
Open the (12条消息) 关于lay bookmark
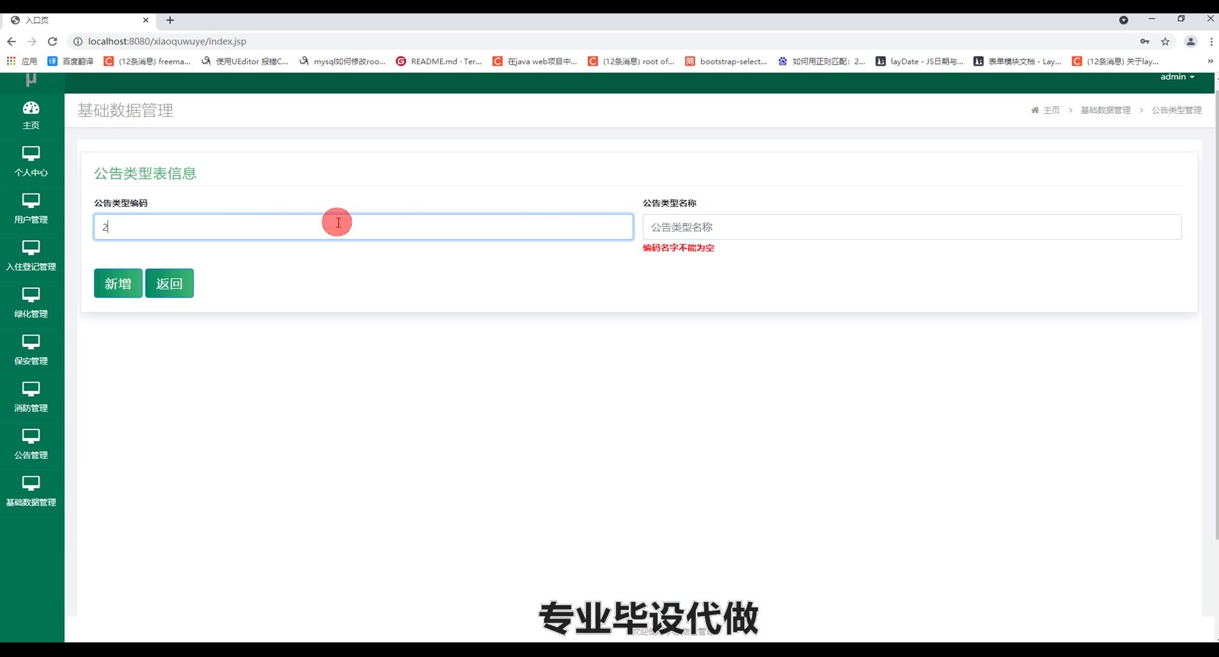click(1115, 61)
